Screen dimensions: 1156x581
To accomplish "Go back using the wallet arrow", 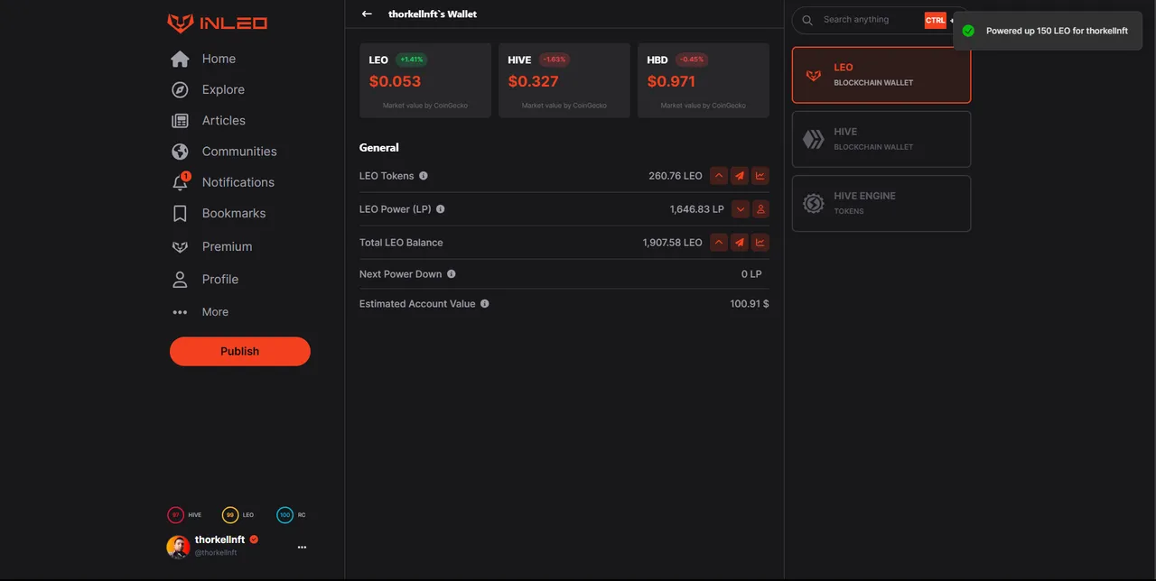I will 367,14.
